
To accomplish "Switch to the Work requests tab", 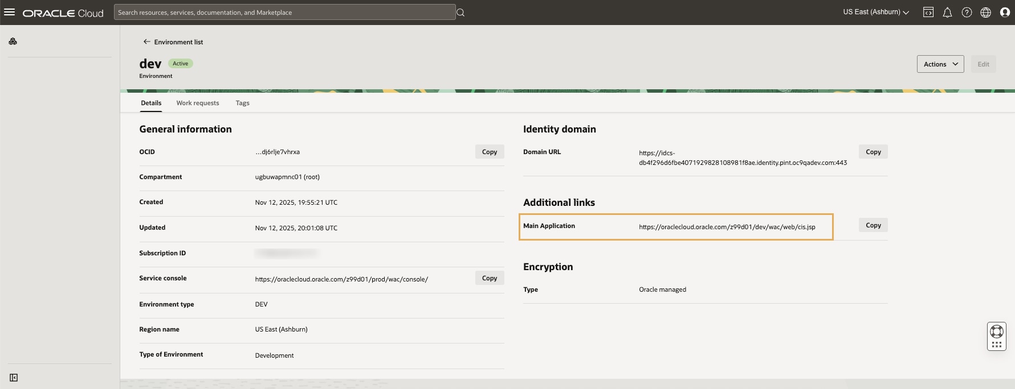I will (x=198, y=103).
